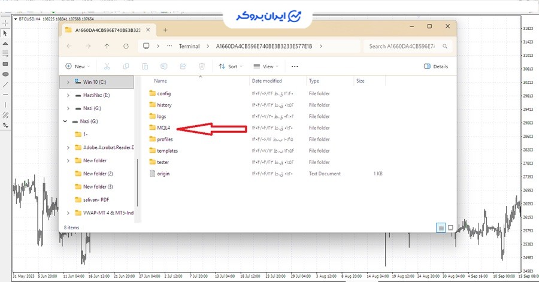Select the rectangle drawing tool in MetaTrader
The image size is (539, 282).
tap(5, 63)
